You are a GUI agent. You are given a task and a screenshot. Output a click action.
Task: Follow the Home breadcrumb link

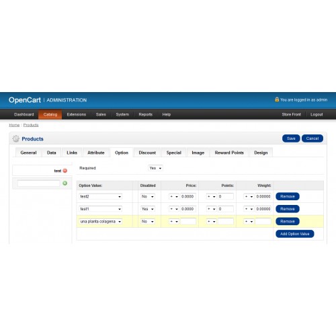coord(14,125)
